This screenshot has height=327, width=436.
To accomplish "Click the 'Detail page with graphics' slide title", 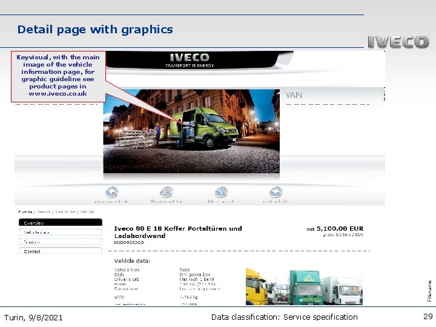I will [x=95, y=30].
